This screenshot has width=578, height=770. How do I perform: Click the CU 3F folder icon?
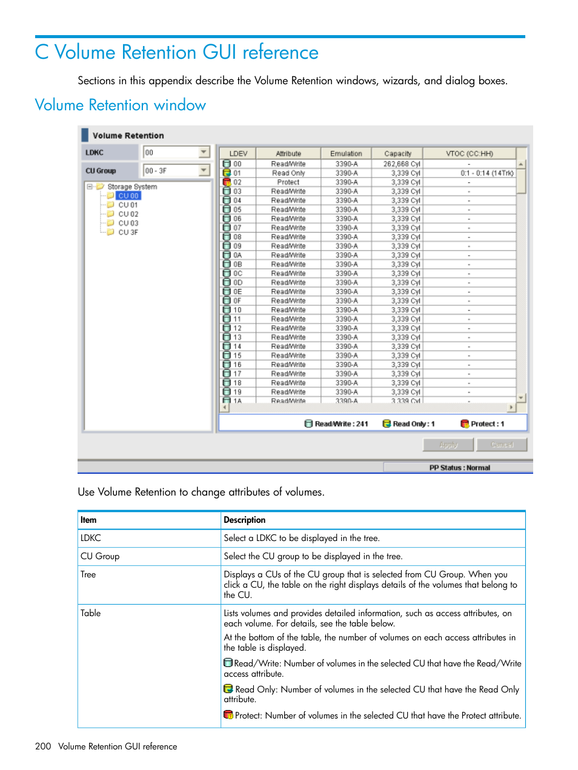click(110, 232)
